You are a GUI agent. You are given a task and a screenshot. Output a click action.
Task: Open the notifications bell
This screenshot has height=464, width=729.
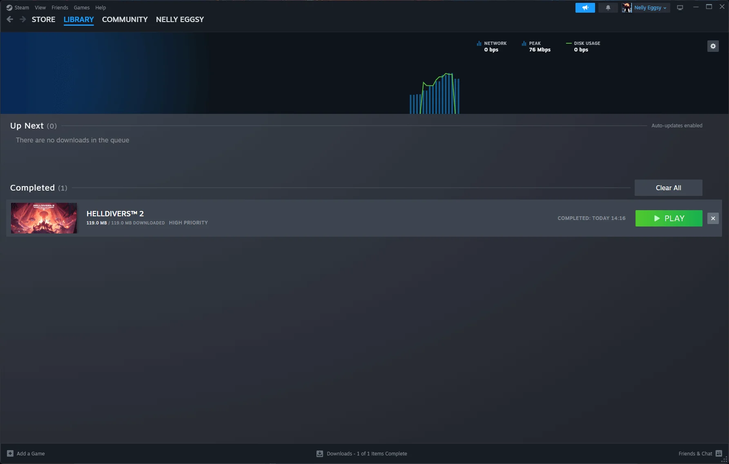pyautogui.click(x=608, y=8)
